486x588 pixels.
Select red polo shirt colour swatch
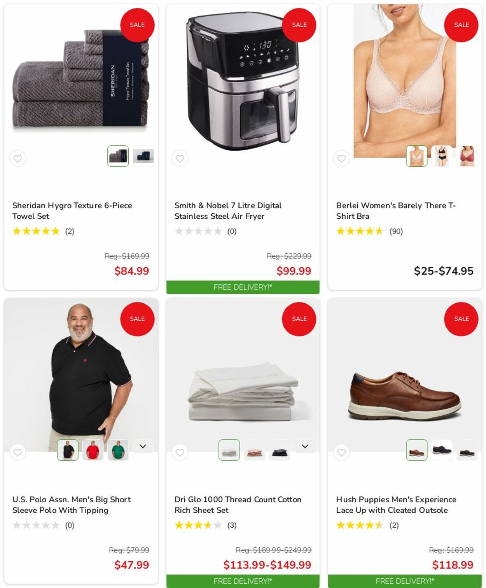[93, 450]
